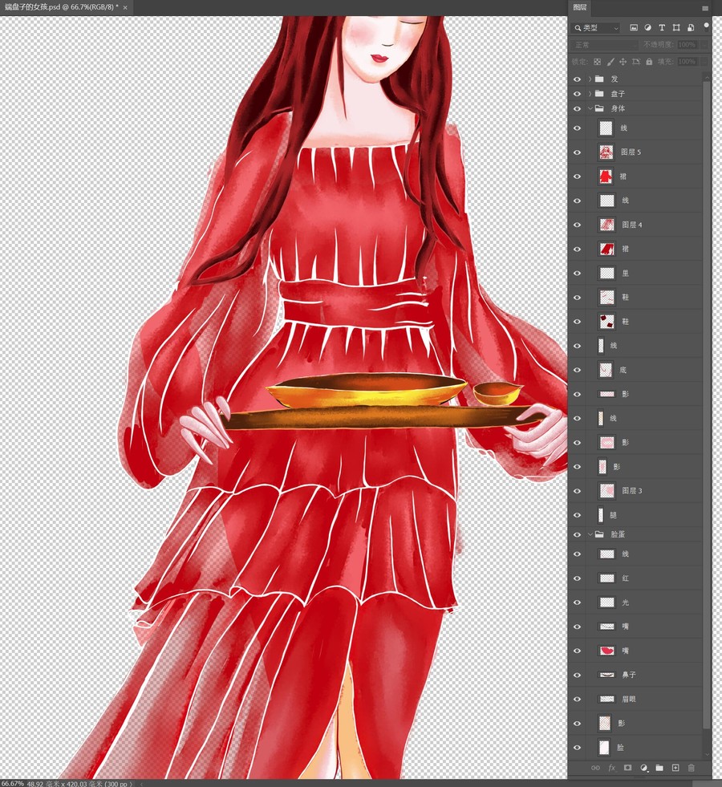The height and width of the screenshot is (787, 722).
Task: Click lock transparent pixels icon
Action: tap(597, 62)
